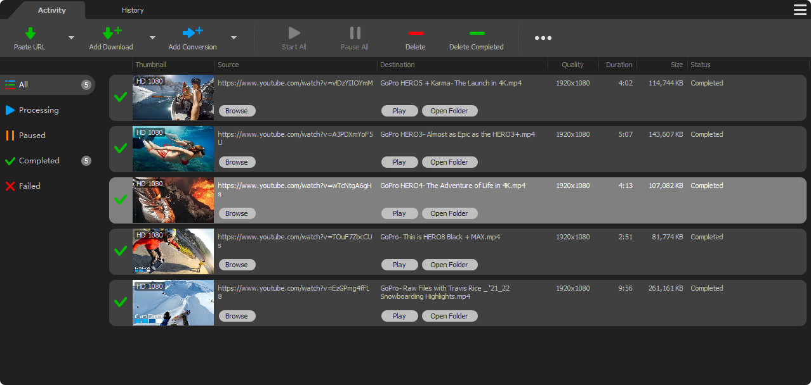Click the green checkmark of Travis Rice row
Viewport: 811px width, 385px height.
click(x=121, y=302)
